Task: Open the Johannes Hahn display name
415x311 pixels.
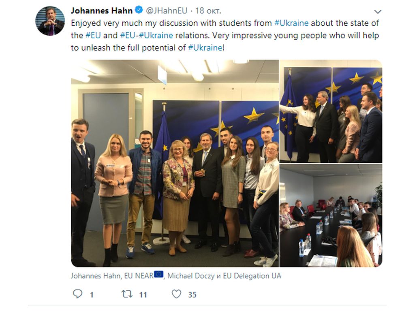Action: pyautogui.click(x=102, y=11)
